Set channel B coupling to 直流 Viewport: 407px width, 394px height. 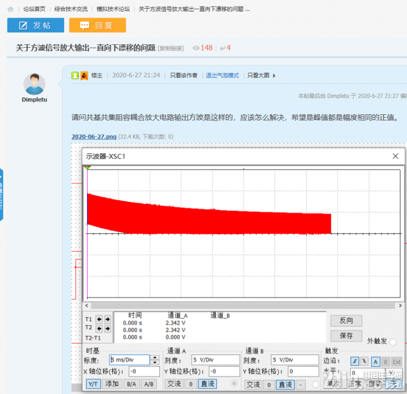(x=285, y=384)
